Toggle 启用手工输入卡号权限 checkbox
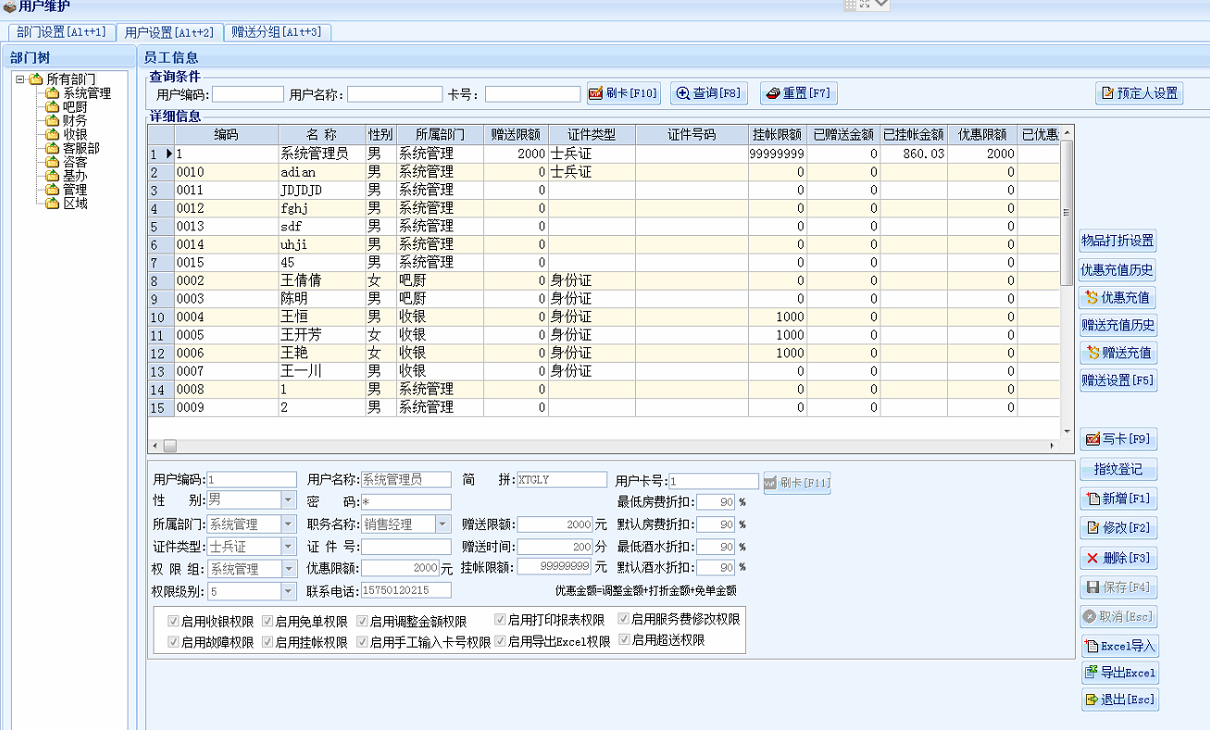Viewport: 1210px width, 730px height. pos(362,641)
